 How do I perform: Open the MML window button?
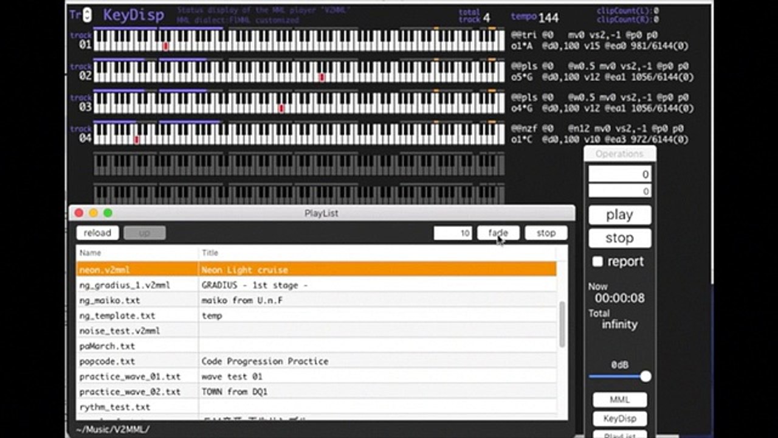click(x=619, y=400)
